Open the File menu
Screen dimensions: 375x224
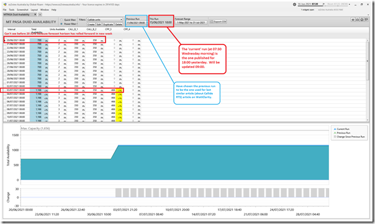pyautogui.click(x=4, y=10)
